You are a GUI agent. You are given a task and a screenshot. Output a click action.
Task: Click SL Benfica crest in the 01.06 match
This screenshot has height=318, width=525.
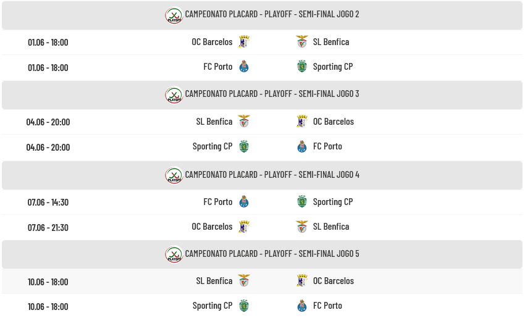coord(302,42)
